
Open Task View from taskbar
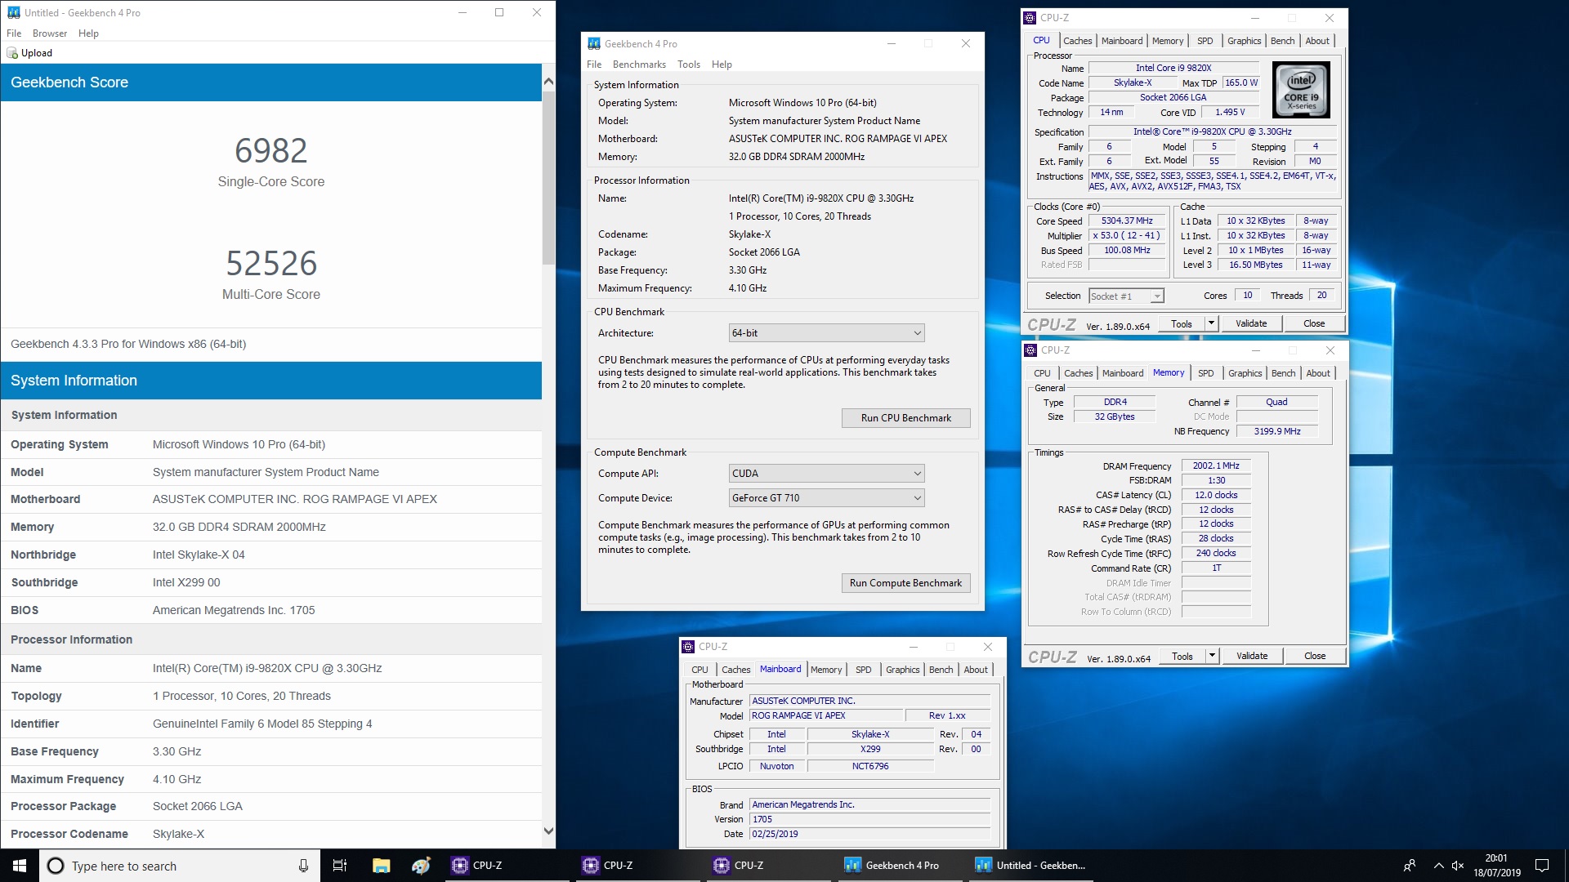point(340,866)
